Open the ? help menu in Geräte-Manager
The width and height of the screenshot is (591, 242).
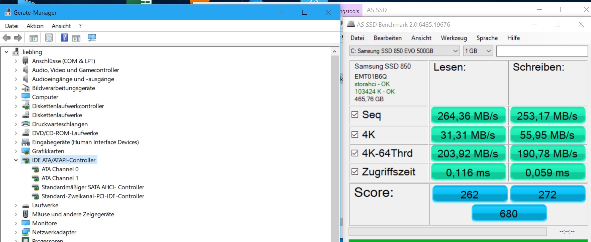click(x=80, y=26)
